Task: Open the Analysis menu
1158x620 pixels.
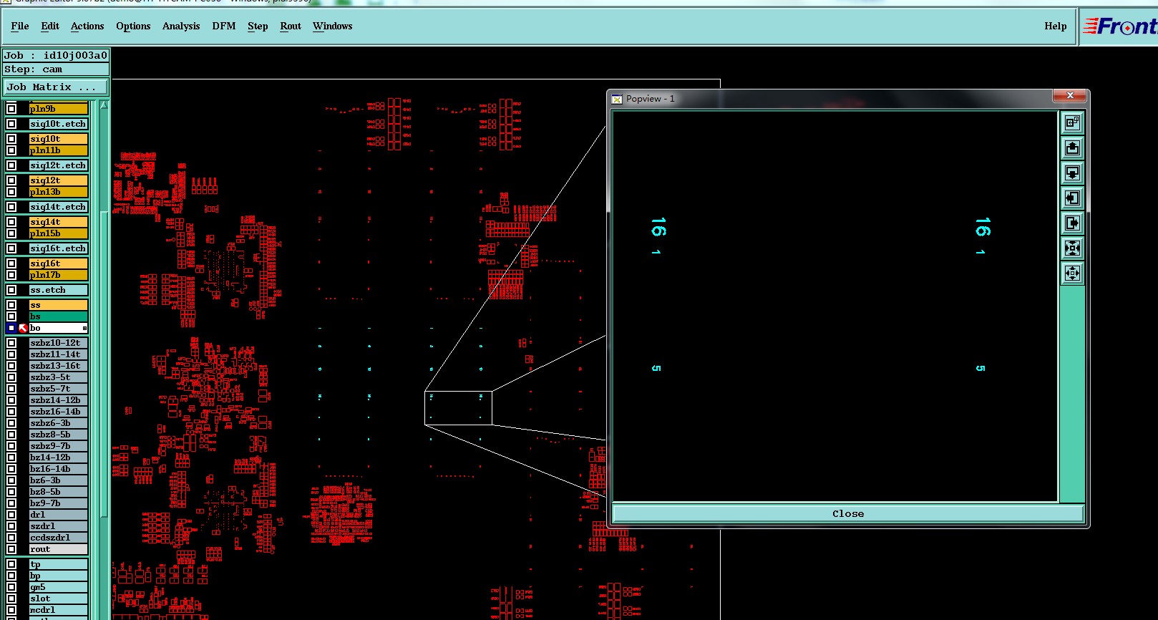Action: click(x=181, y=26)
